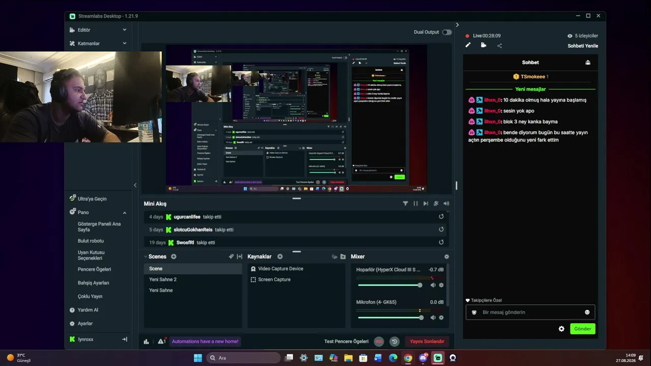The image size is (651, 366).
Task: Open notifications warning icon
Action: click(x=161, y=342)
